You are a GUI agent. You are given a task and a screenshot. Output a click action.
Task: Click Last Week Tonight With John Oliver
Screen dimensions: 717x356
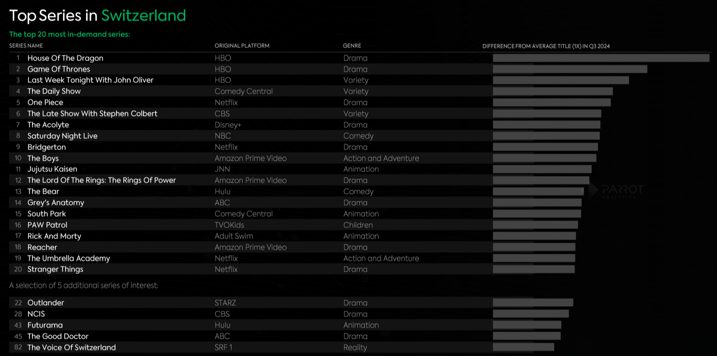point(90,80)
